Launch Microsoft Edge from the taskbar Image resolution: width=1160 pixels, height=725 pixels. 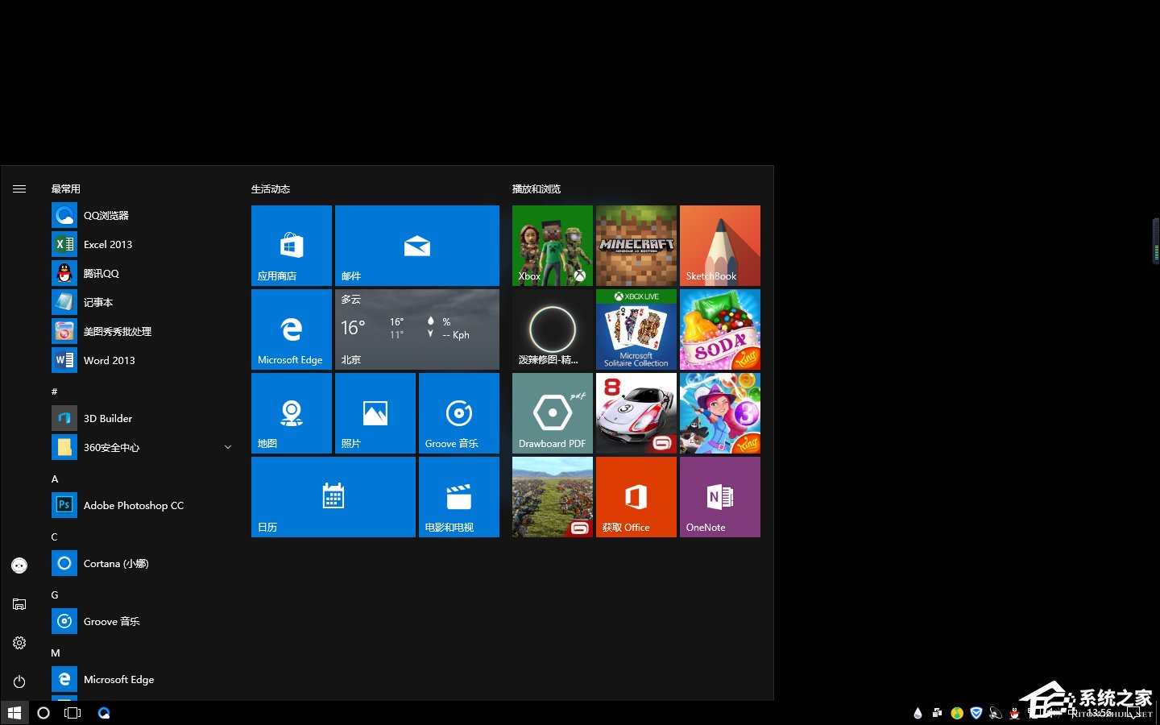pos(104,713)
